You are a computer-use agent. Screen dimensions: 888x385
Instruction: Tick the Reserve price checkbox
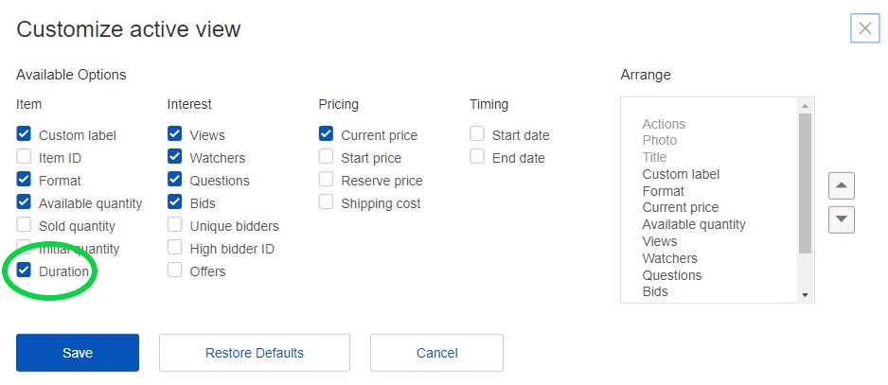point(327,181)
